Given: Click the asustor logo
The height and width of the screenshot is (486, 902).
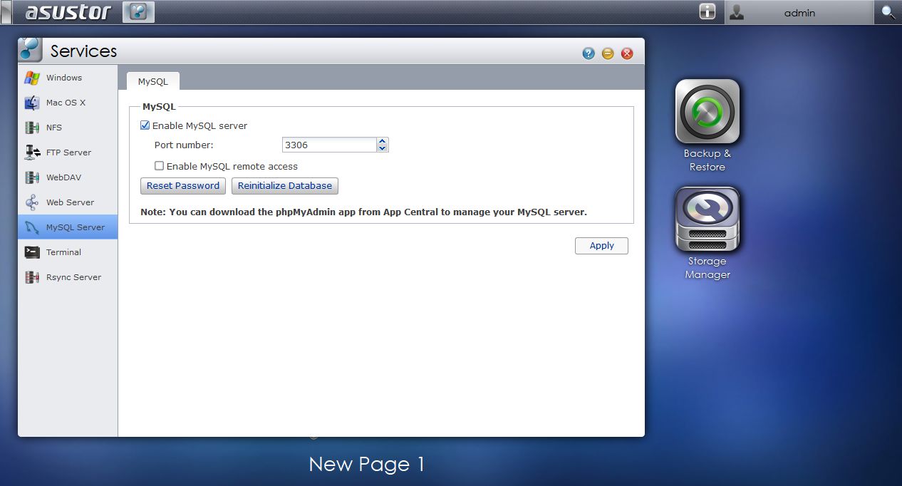Looking at the screenshot, I should tap(68, 12).
